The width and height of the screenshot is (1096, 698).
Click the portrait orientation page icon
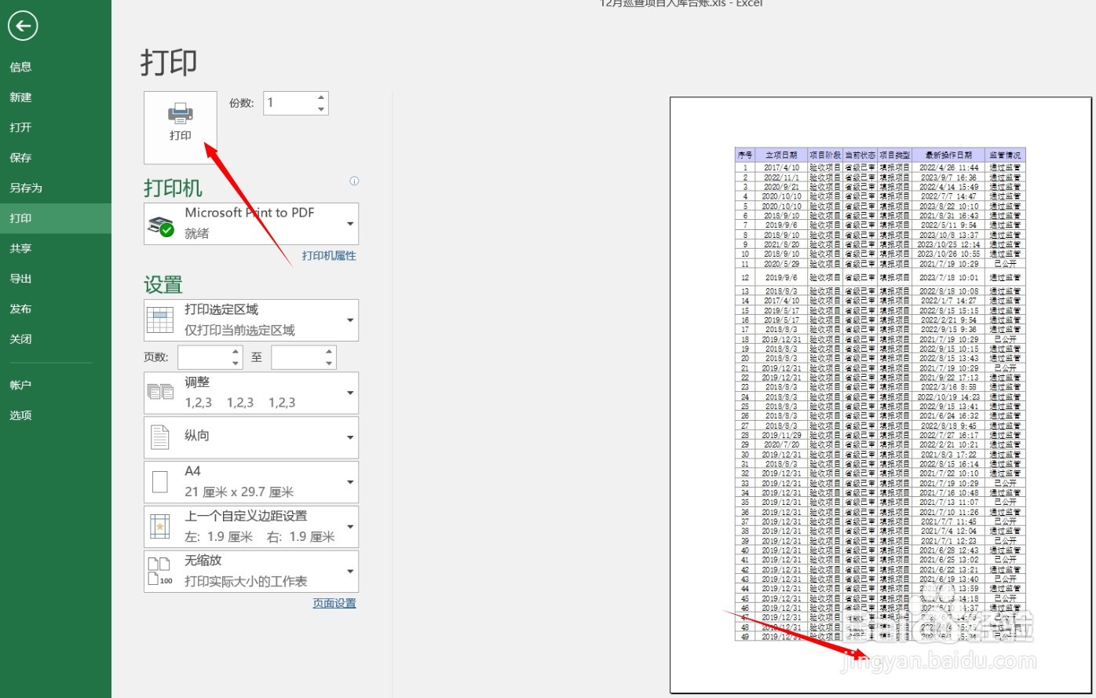pos(160,437)
